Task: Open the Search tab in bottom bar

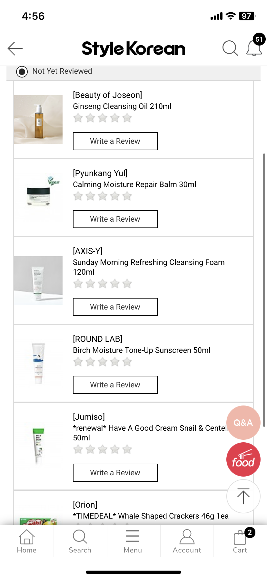Action: click(x=80, y=541)
